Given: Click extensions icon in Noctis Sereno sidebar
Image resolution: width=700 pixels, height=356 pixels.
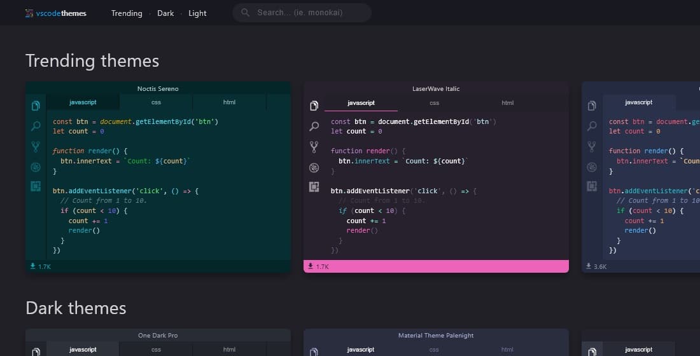Looking at the screenshot, I should coord(36,186).
